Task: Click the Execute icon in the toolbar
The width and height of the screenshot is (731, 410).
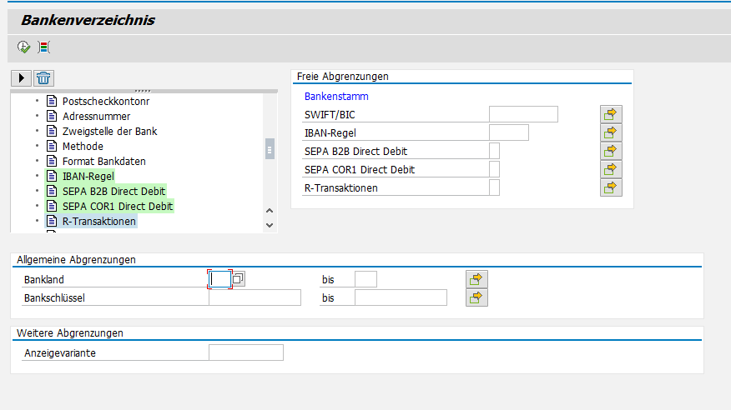Action: point(23,47)
